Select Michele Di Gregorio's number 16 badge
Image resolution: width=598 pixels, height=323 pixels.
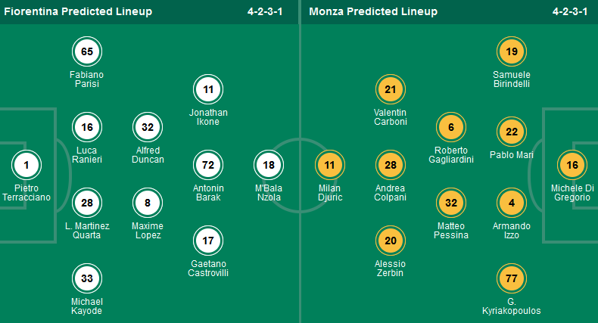coord(572,165)
